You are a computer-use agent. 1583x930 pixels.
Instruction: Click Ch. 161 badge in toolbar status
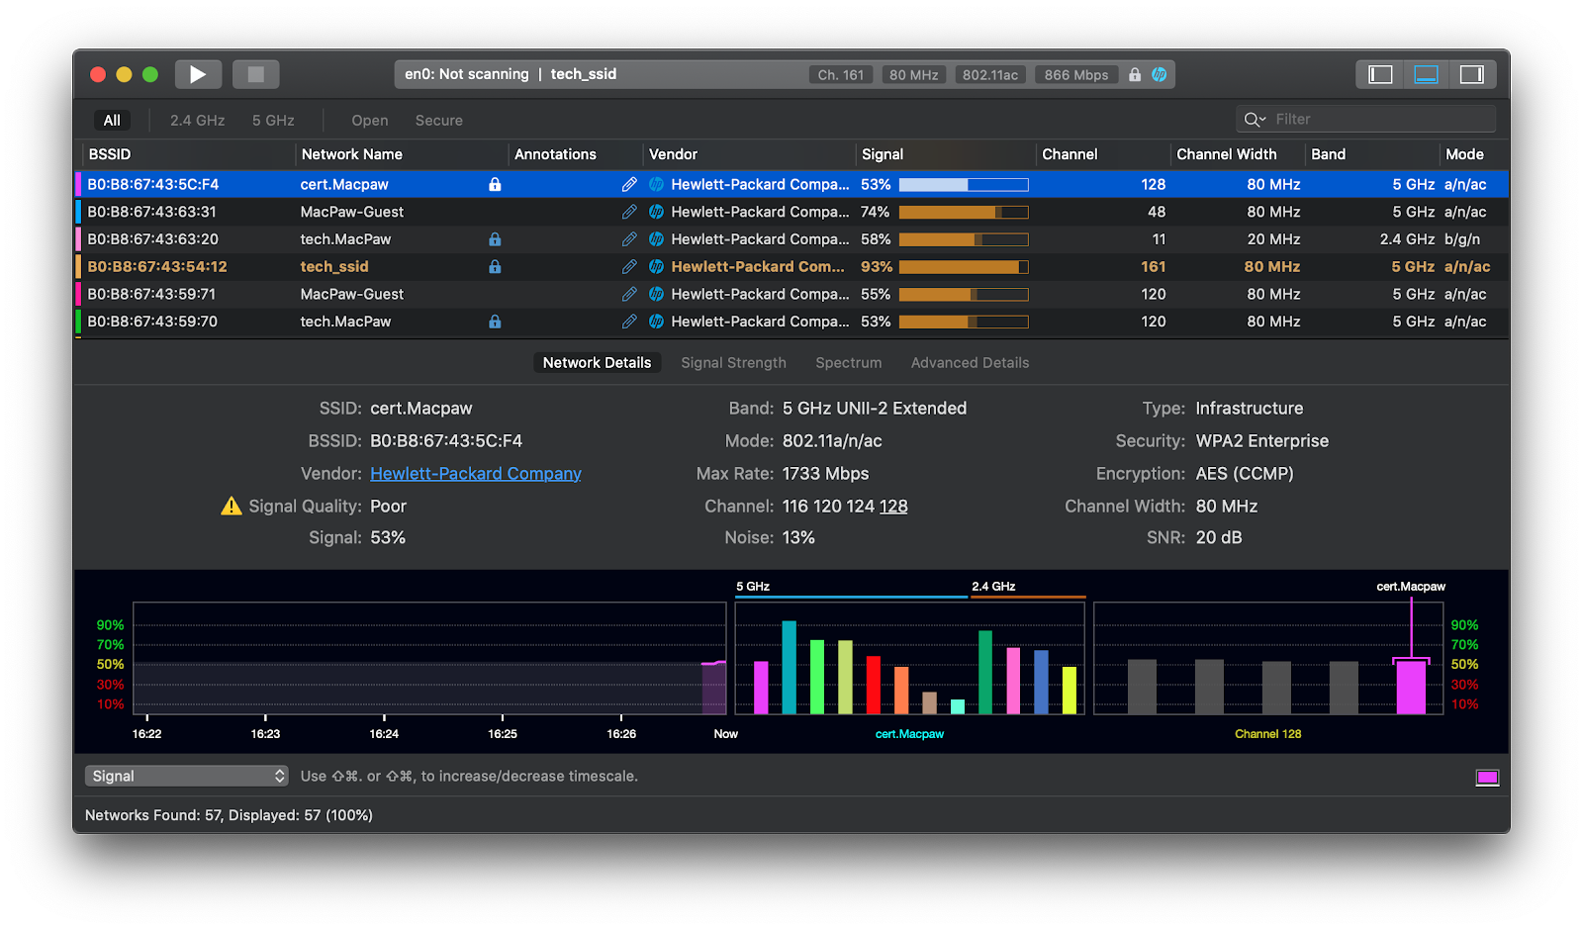click(x=841, y=75)
